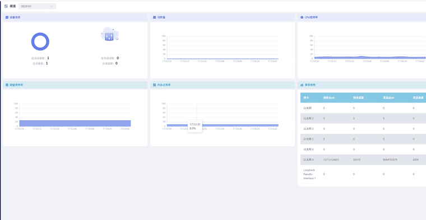This screenshot has height=220, width=426.
Task: Select the 以太网 4 table row
Action: [363, 160]
